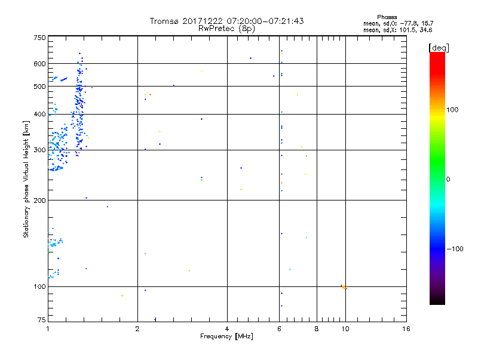
Task: Click the "Stationary phase Virtual Height [km]" axis label
Action: 26,179
